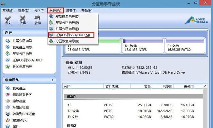
Task: Click sidebar link 迁移OS到SSD/HDD
Action: tap(27, 60)
